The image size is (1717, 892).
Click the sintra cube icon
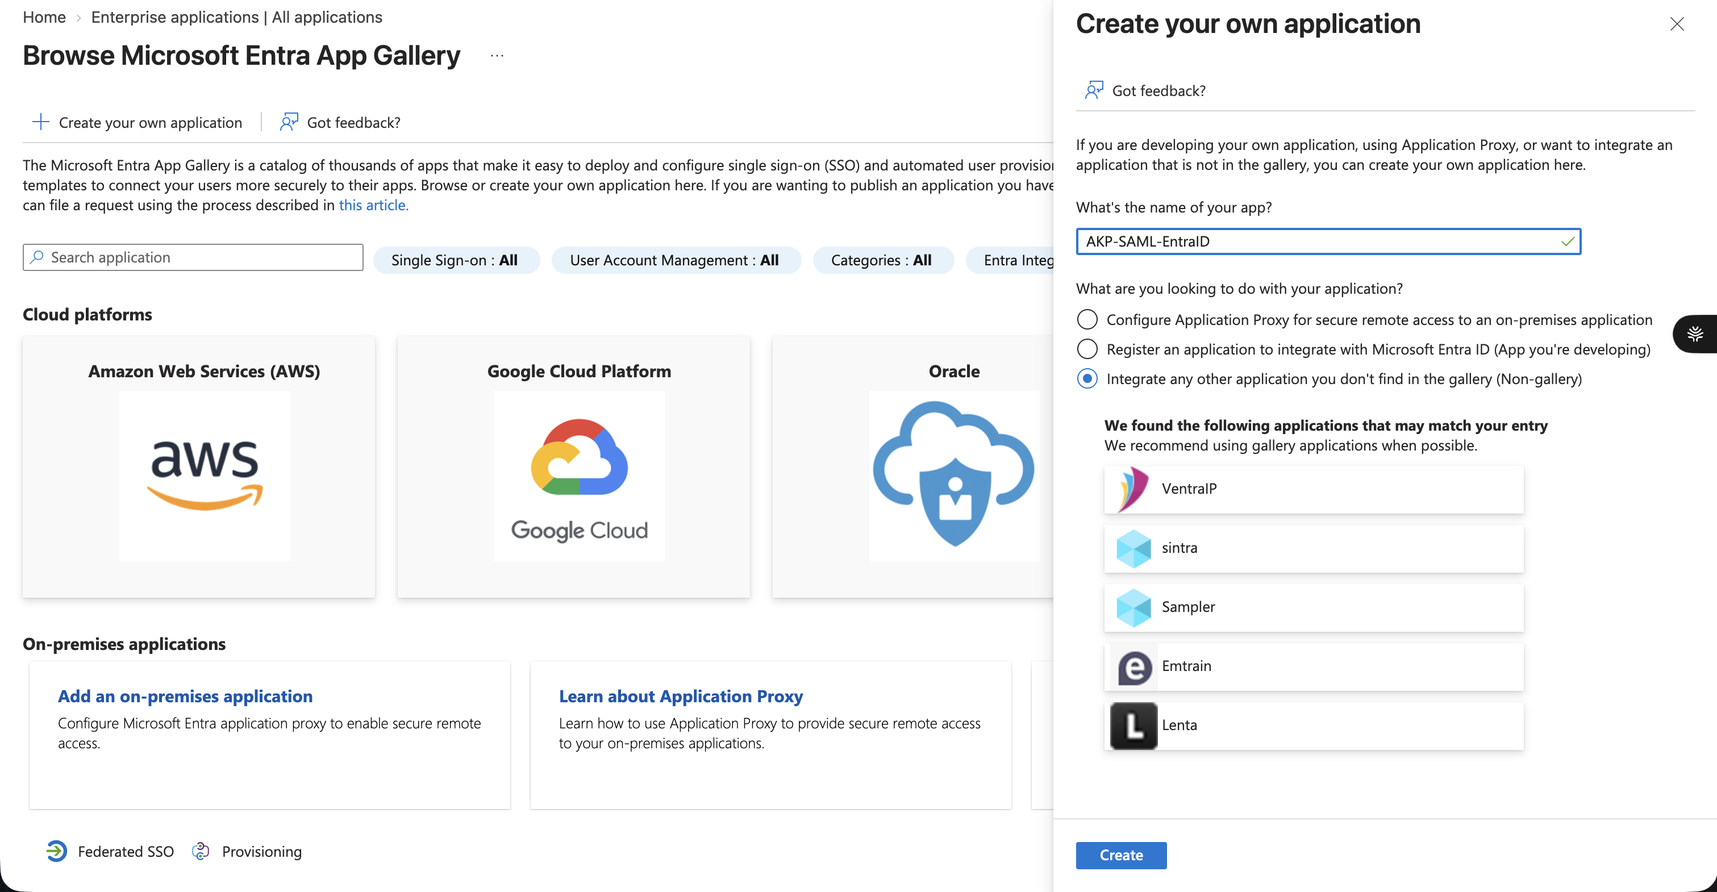tap(1134, 548)
